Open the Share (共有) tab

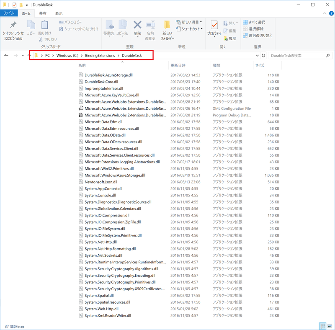43,13
